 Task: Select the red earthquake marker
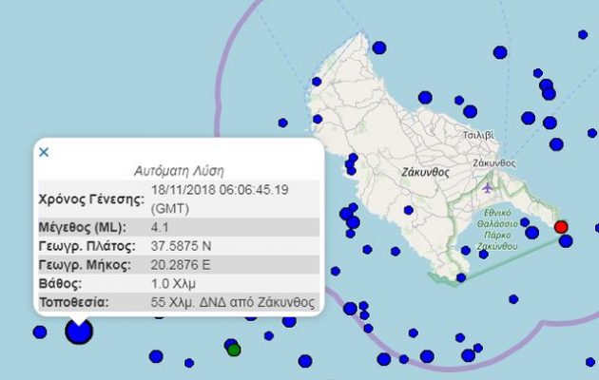coord(561,227)
